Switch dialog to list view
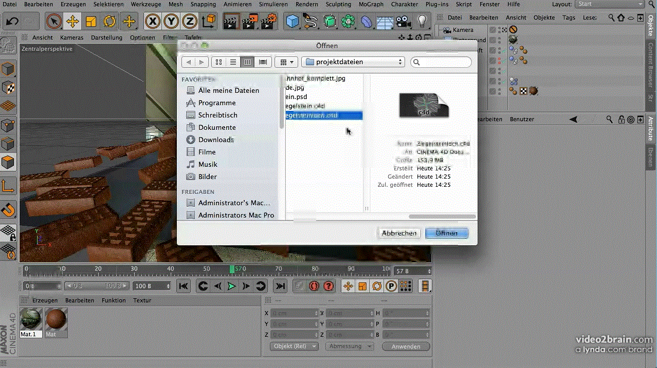Viewport: 657px width, 368px height. point(233,62)
